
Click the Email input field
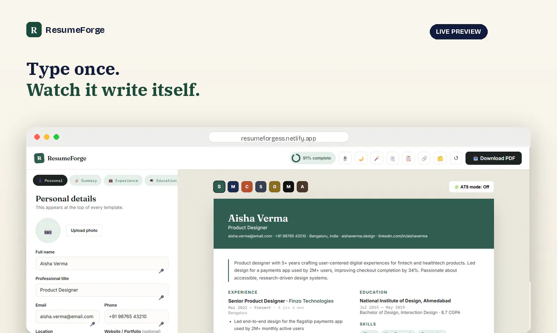click(x=68, y=316)
